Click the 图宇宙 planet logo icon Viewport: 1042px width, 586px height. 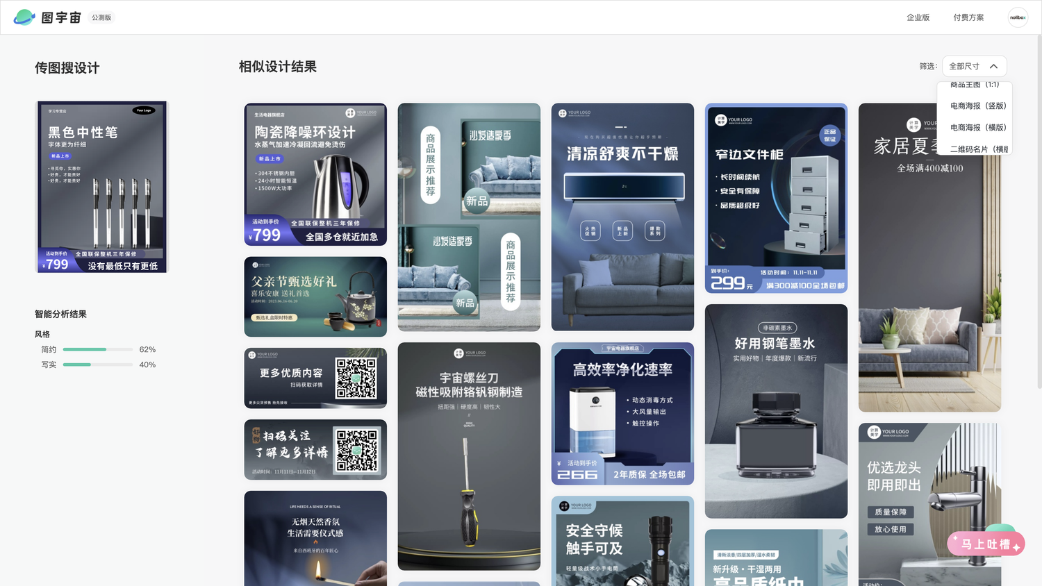click(24, 17)
